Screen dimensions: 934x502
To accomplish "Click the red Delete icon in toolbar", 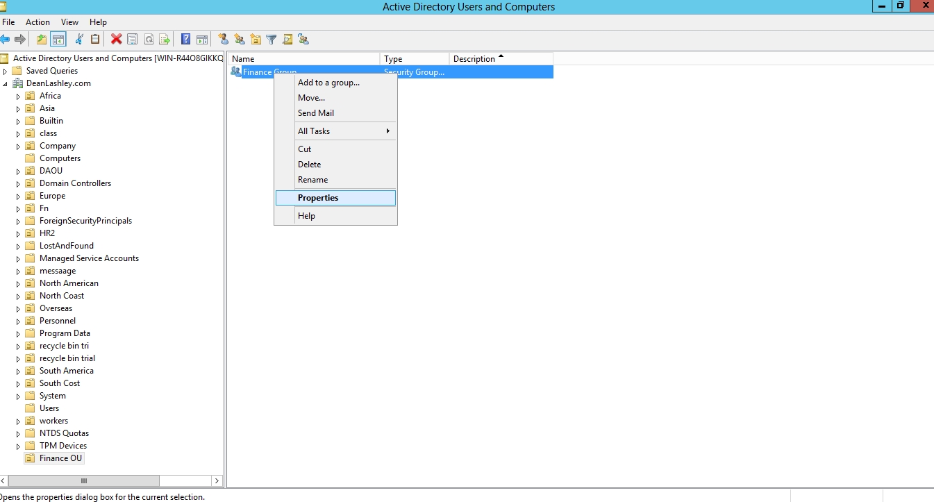I will [x=116, y=40].
